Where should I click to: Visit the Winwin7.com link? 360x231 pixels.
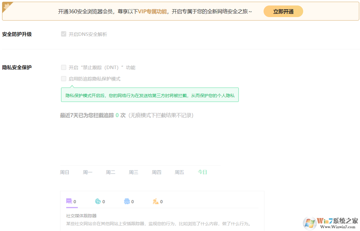(x=338, y=227)
